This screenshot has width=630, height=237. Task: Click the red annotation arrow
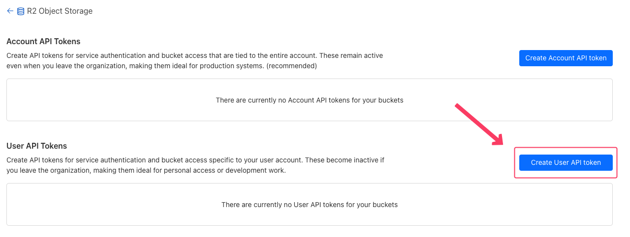pyautogui.click(x=478, y=124)
